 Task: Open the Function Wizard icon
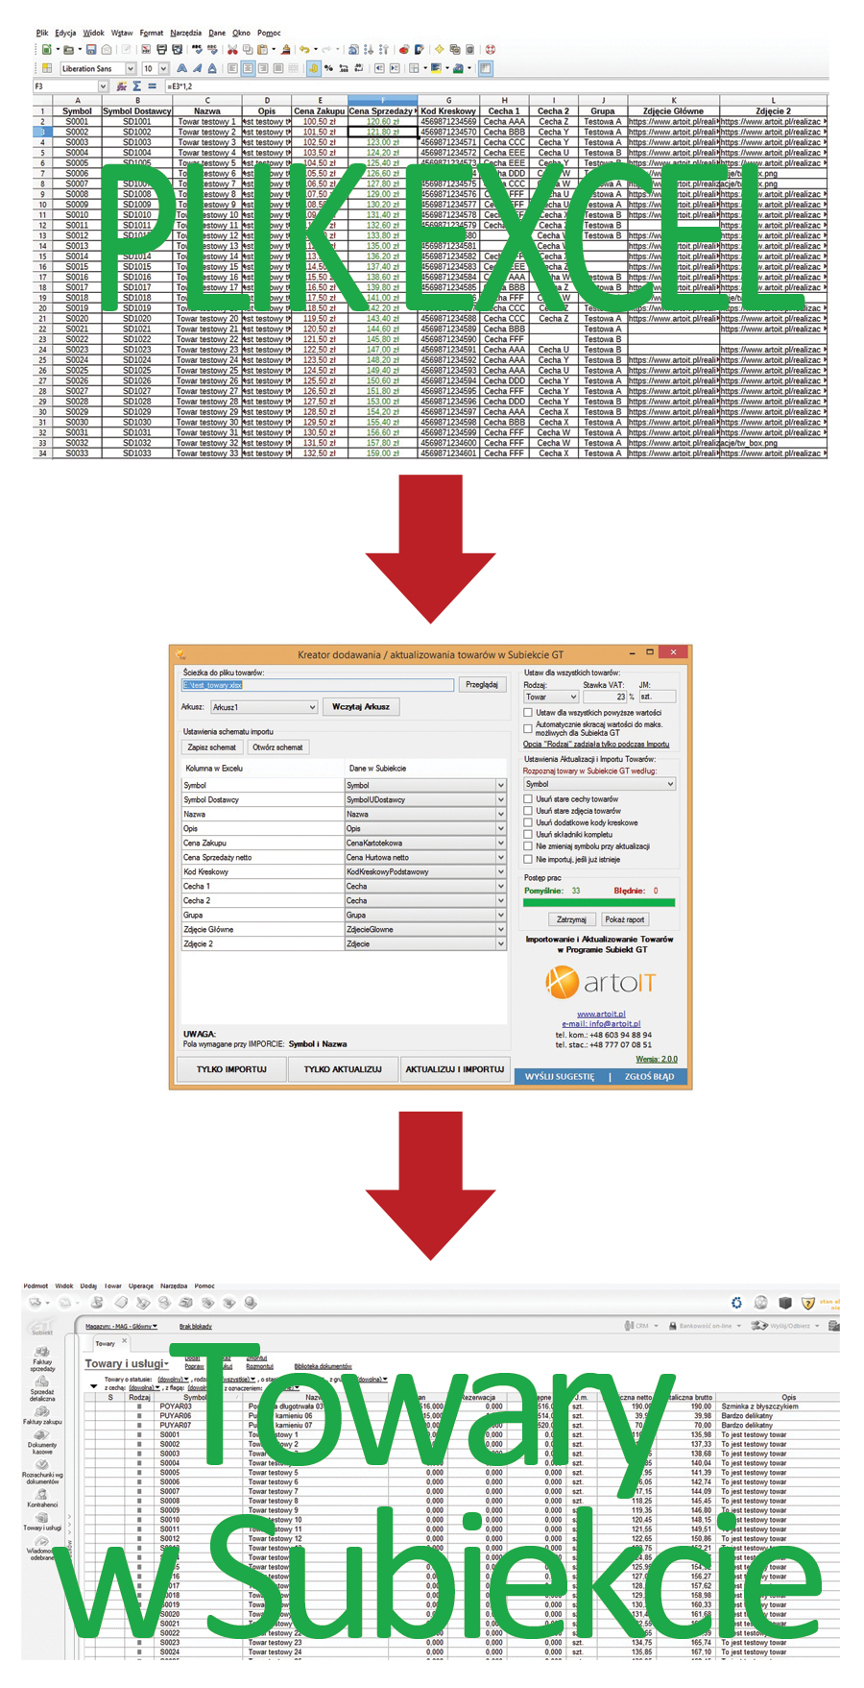[122, 86]
